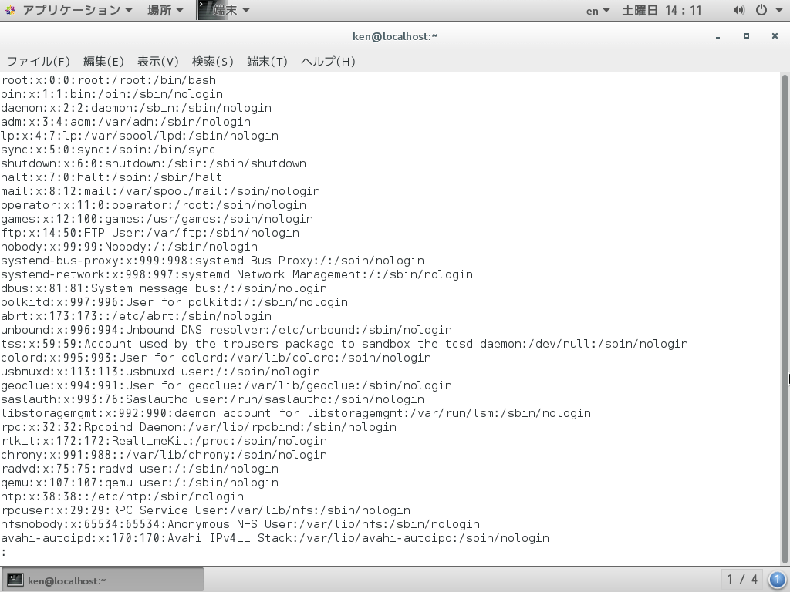This screenshot has height=592, width=790.
Task: Click the dbus:x:81:81 line
Action: coord(164,288)
